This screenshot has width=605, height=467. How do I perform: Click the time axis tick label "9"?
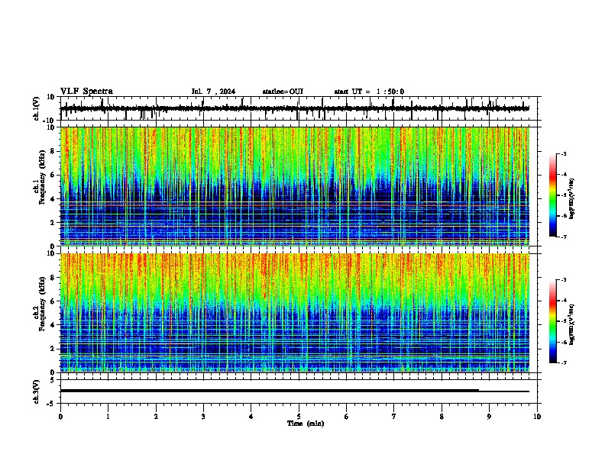[489, 417]
